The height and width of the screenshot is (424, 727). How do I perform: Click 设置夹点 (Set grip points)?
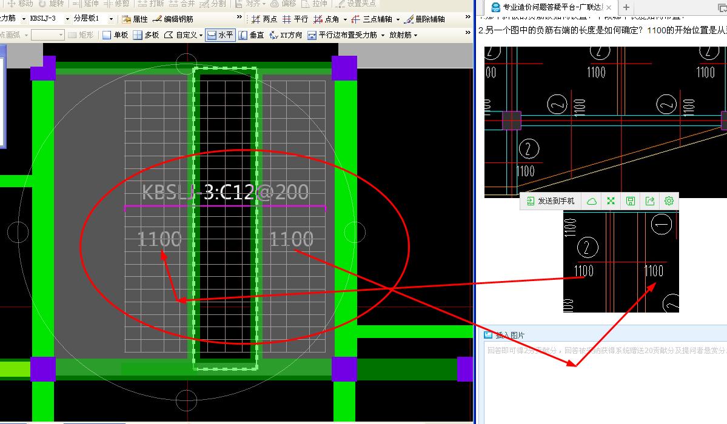pos(356,4)
